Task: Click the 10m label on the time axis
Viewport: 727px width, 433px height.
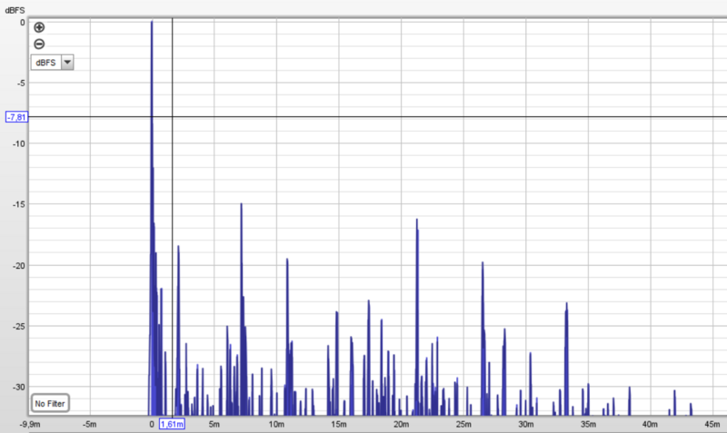Action: (x=276, y=424)
